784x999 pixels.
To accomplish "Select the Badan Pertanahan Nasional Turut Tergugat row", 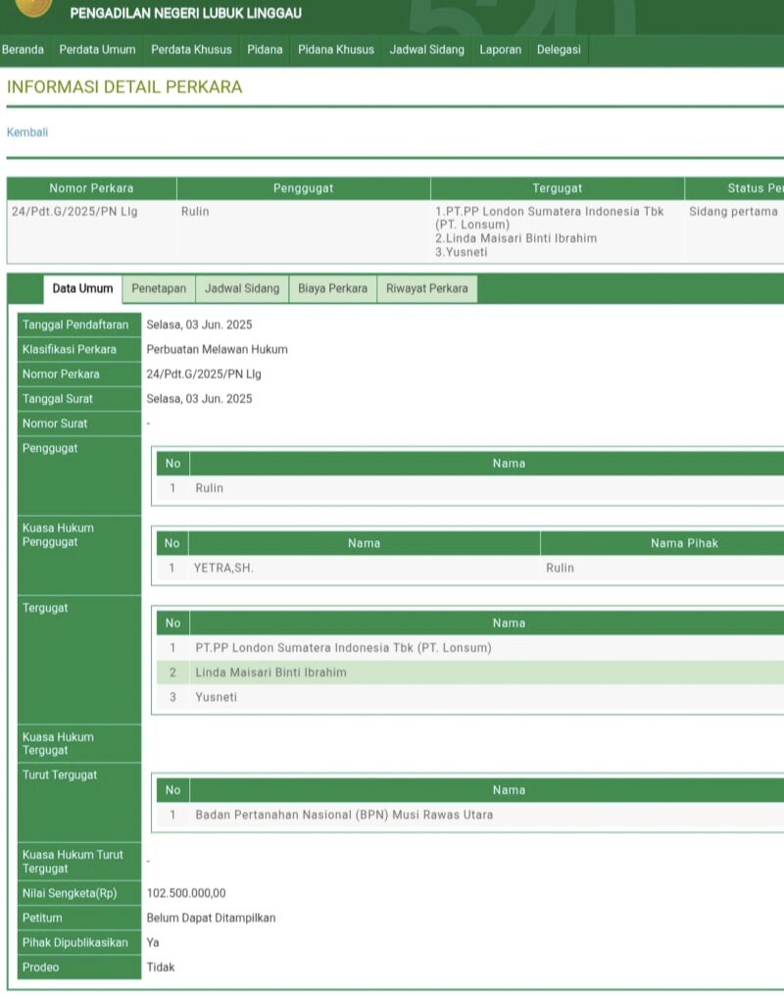I will coord(344,815).
